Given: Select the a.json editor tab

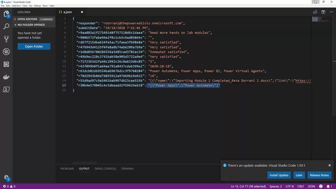Looking at the screenshot, I should (71, 12).
